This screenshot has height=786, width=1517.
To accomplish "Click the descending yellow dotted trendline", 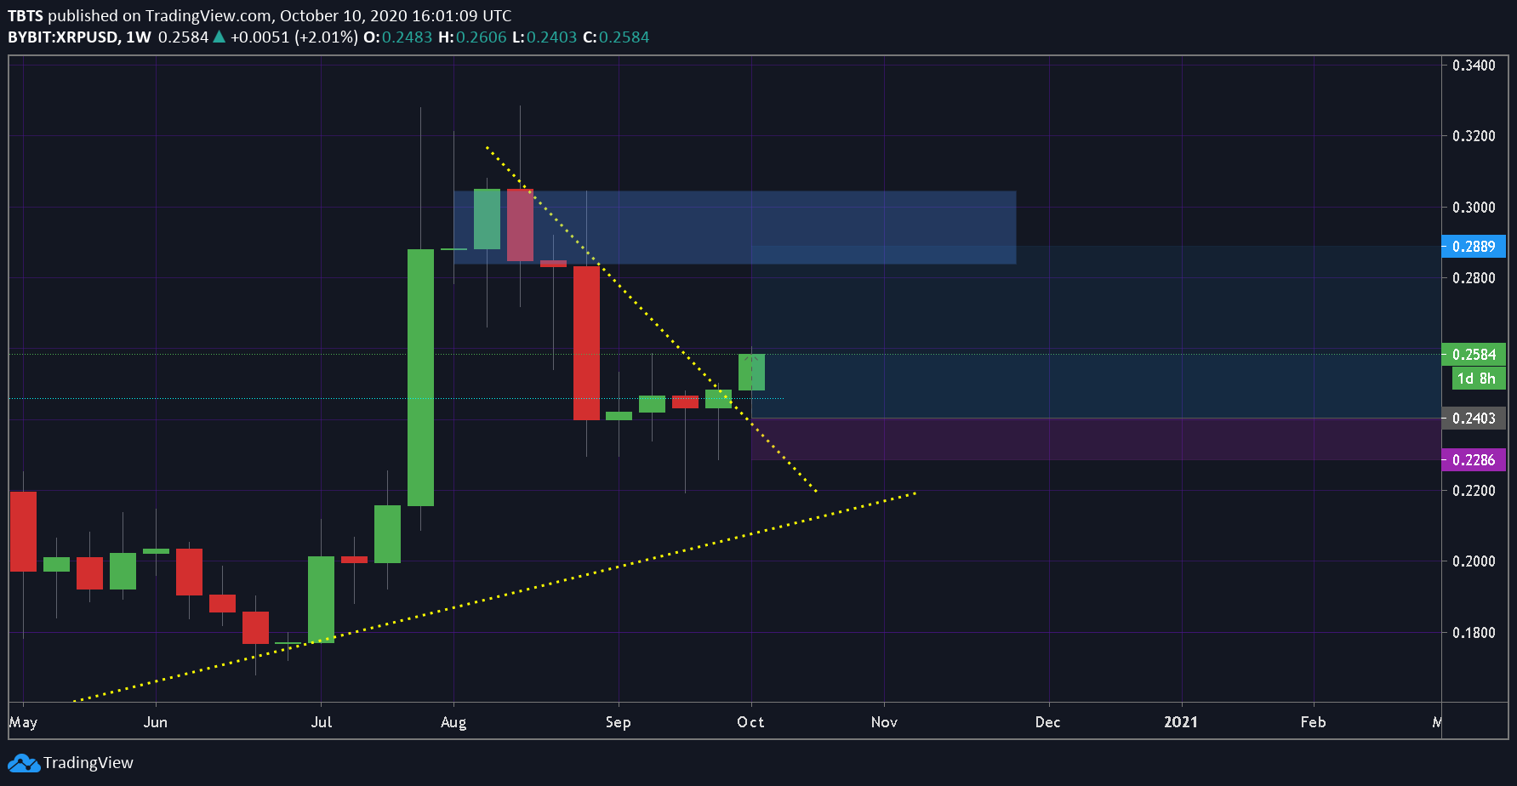I will click(651, 319).
